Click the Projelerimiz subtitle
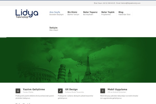 (x=106, y=15)
